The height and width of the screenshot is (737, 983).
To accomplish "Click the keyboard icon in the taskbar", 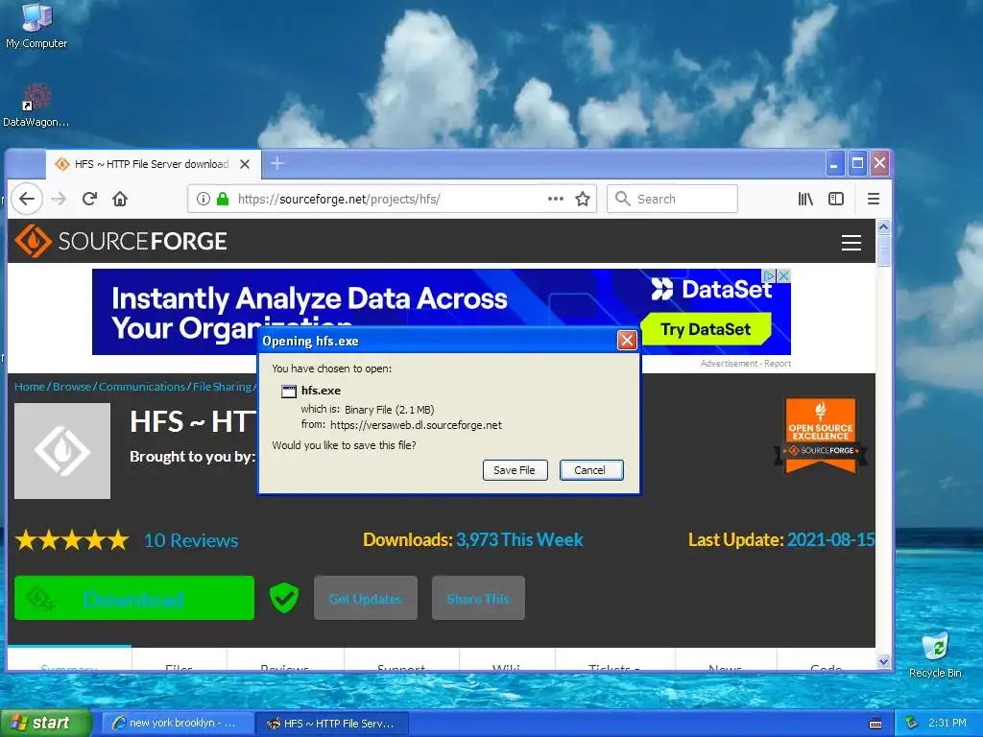I will [875, 724].
